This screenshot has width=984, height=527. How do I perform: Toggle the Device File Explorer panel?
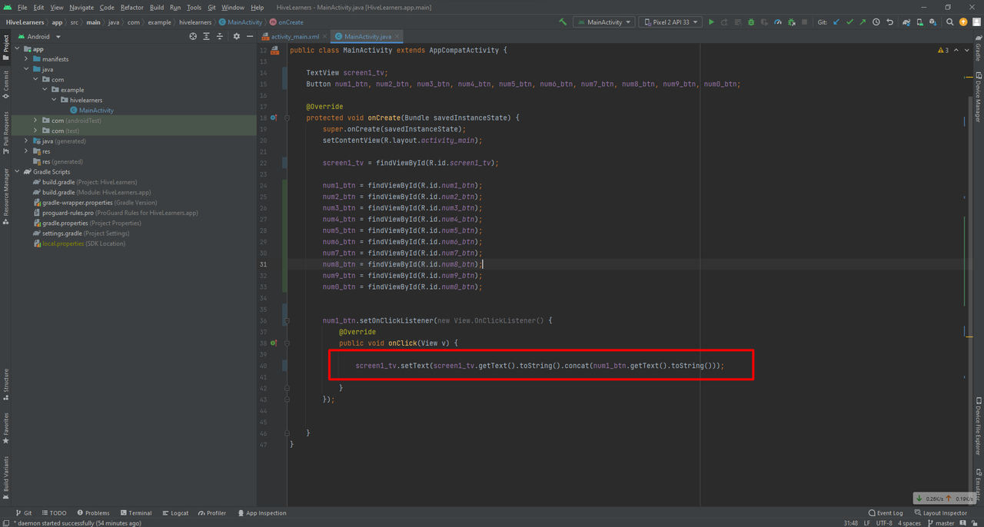point(978,425)
